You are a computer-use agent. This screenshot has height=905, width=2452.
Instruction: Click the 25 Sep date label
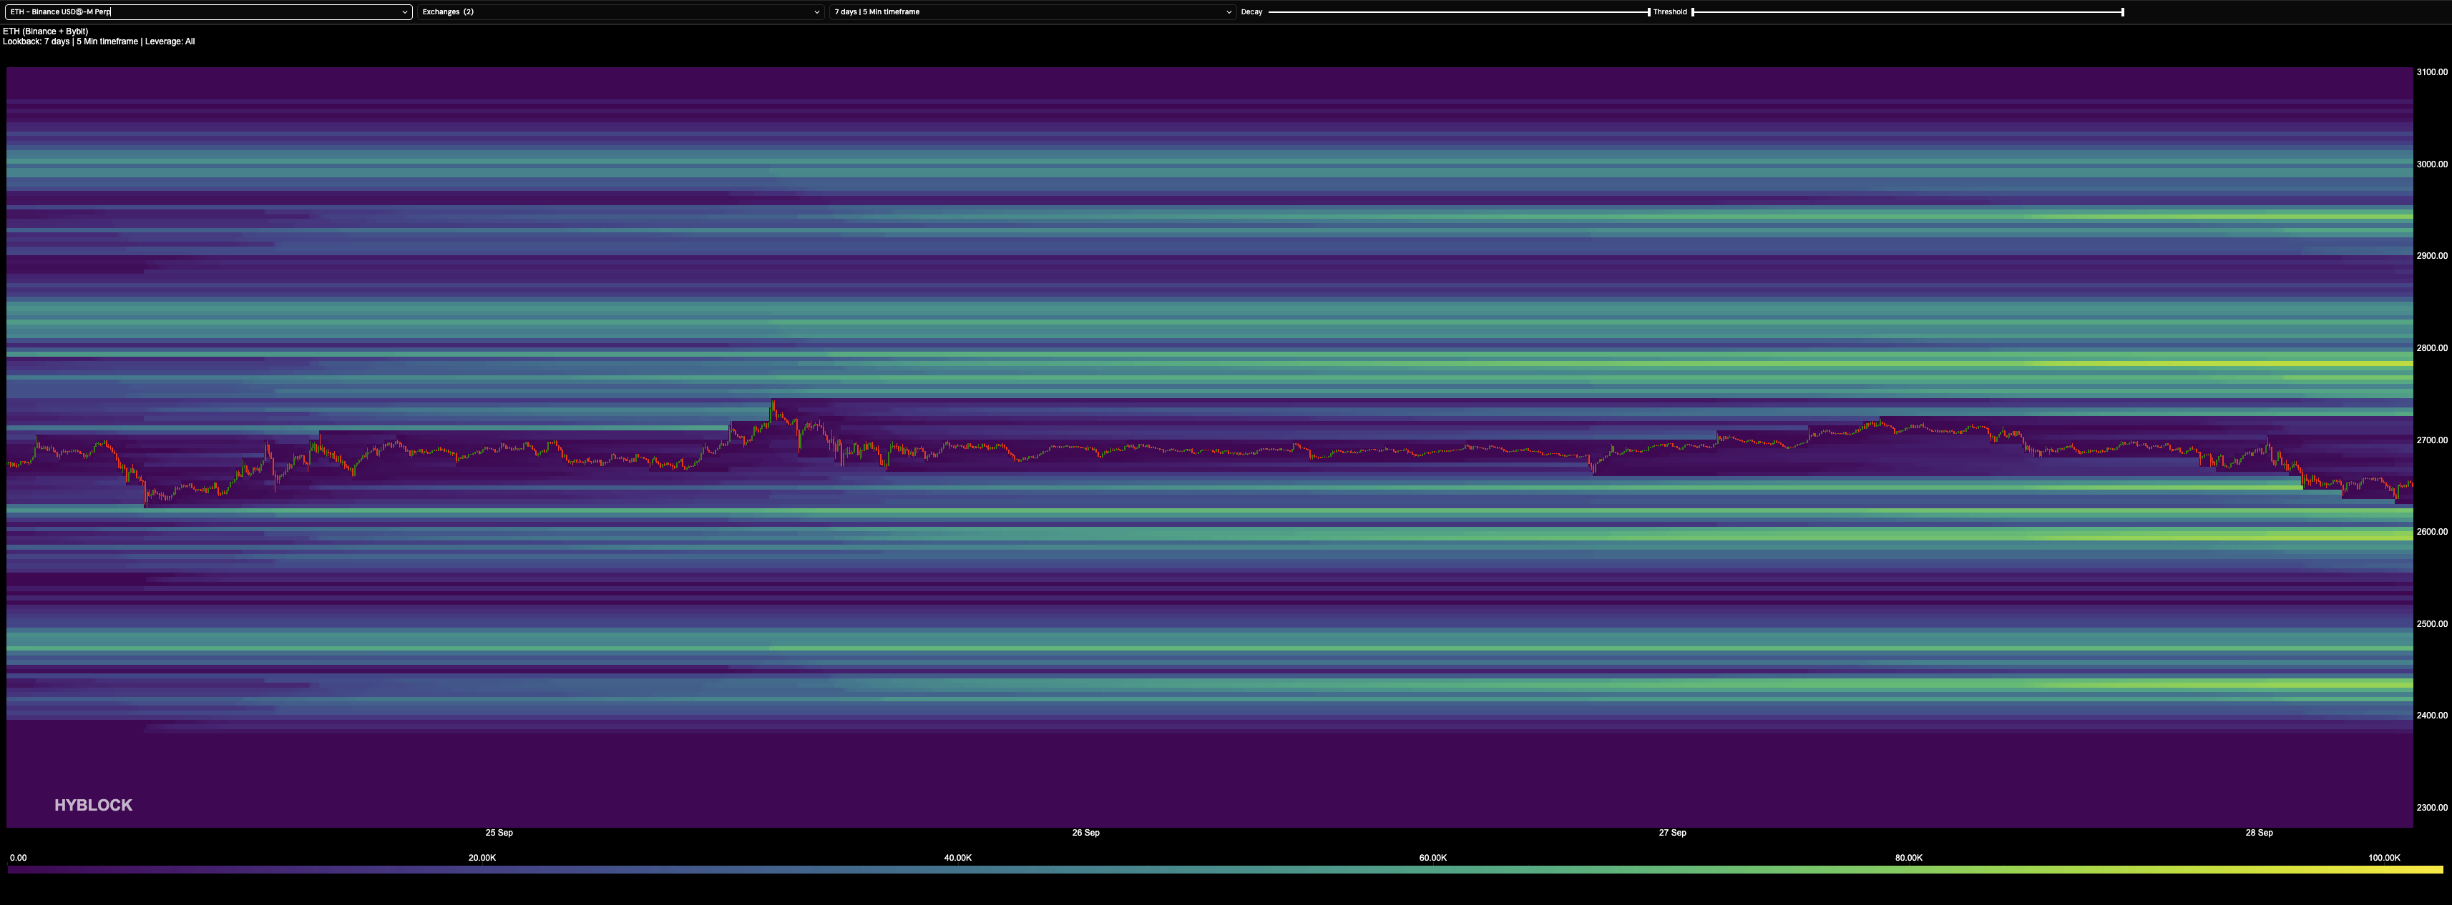[499, 833]
